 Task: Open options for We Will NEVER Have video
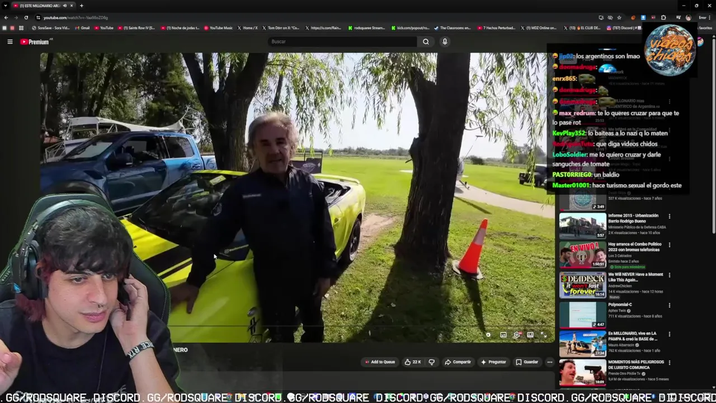[x=669, y=275]
